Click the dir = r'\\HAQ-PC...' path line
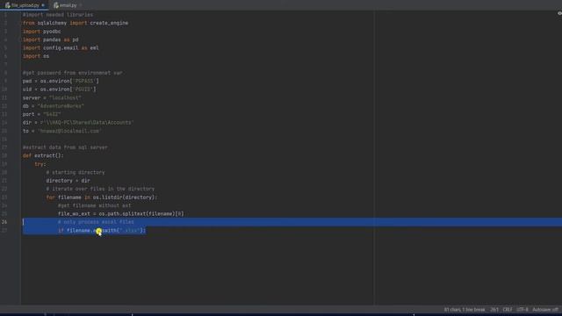This screenshot has height=316, width=562. (78, 123)
